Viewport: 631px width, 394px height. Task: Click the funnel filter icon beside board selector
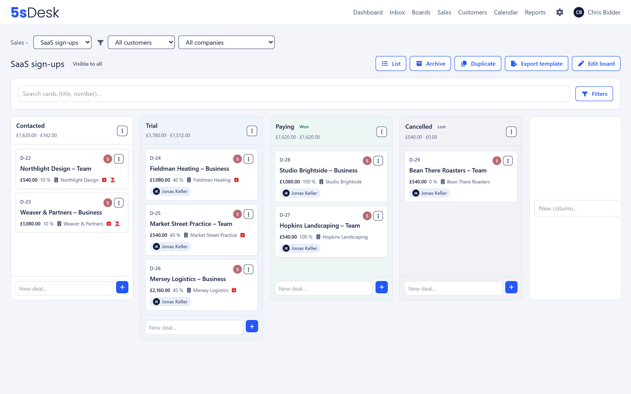[x=100, y=42]
